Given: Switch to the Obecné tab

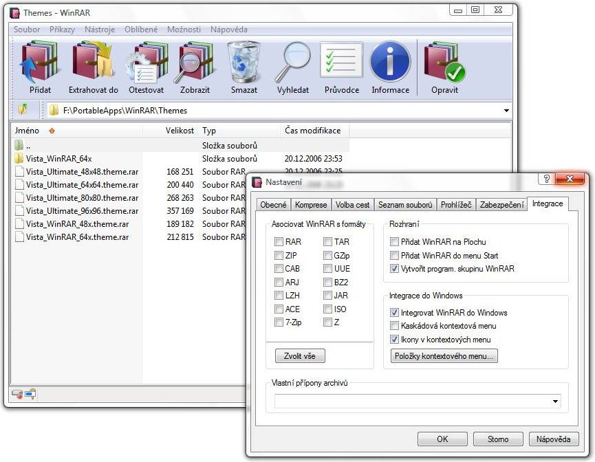Looking at the screenshot, I should (273, 204).
